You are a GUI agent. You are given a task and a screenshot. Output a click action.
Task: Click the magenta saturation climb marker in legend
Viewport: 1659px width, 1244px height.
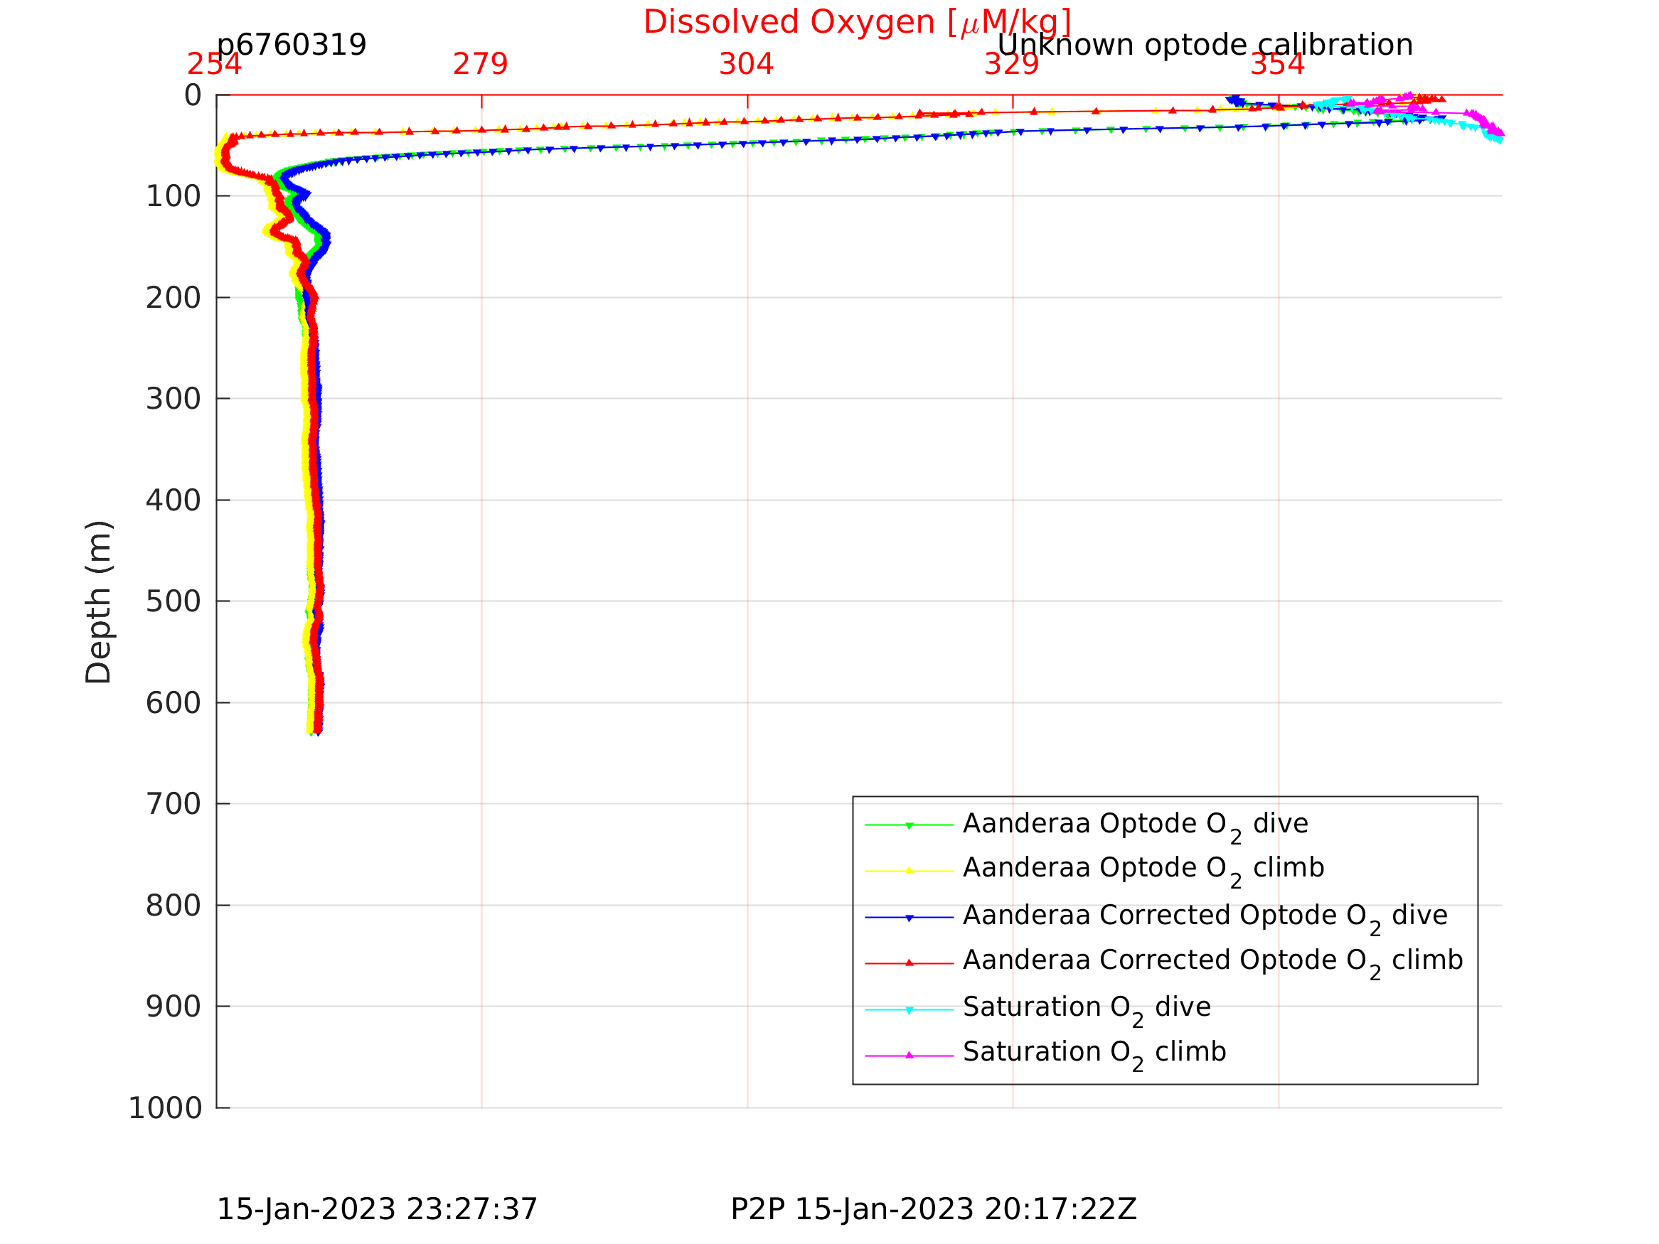[x=909, y=1055]
